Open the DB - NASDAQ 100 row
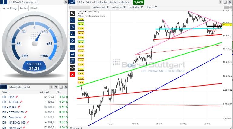Viewport: 233px width, 129px height. tap(34, 122)
